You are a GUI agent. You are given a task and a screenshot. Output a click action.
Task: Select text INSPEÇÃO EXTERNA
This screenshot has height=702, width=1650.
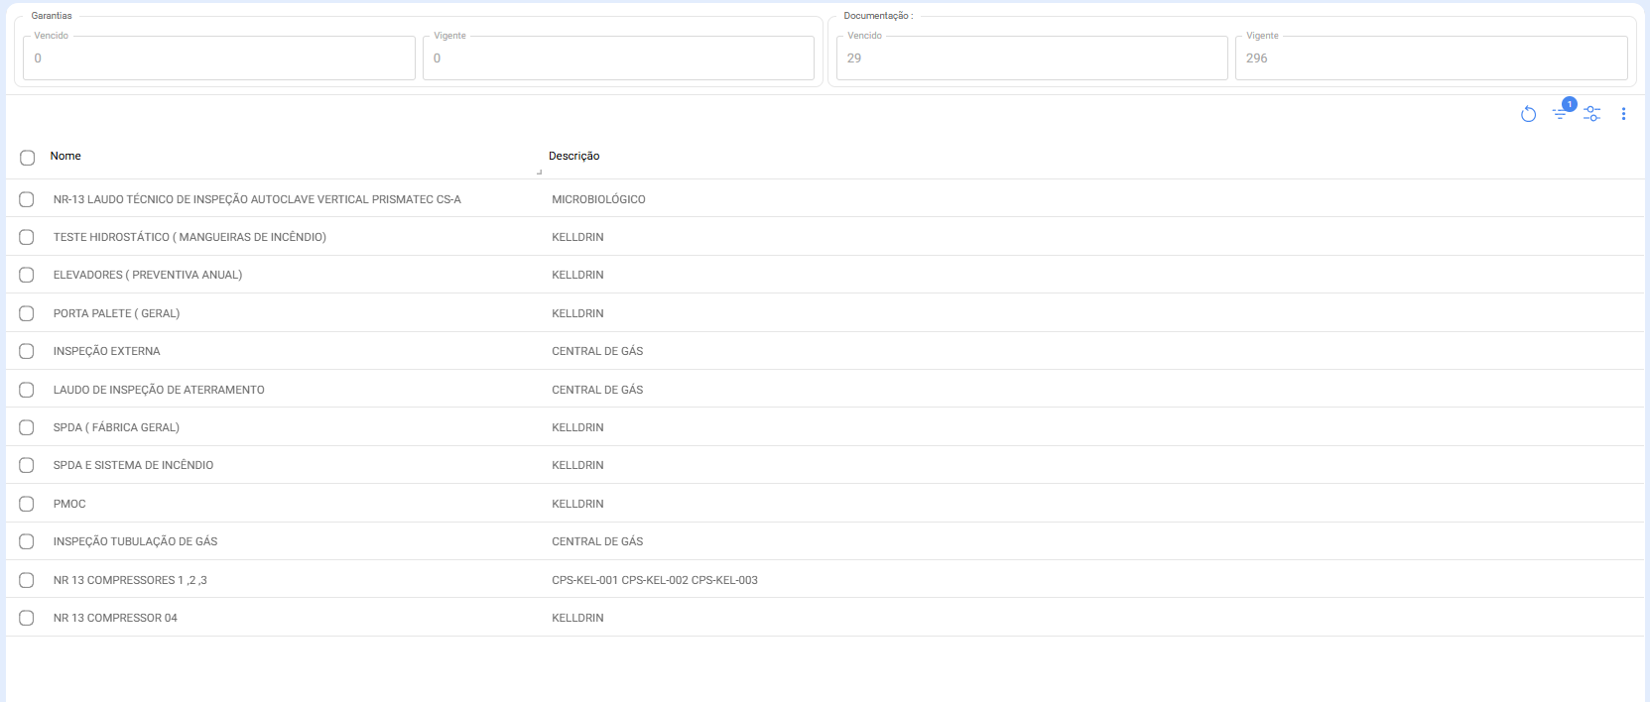[x=106, y=351]
